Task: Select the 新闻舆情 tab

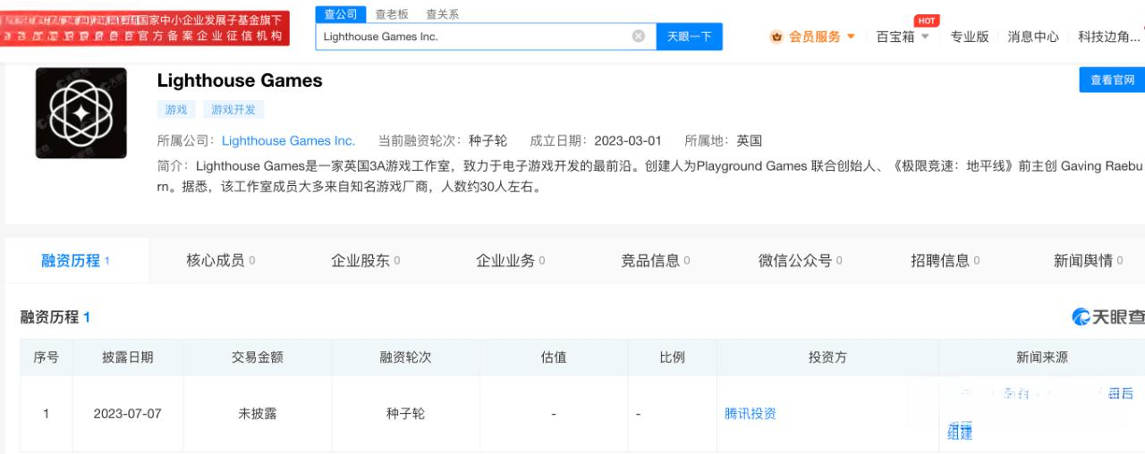Action: point(1088,260)
